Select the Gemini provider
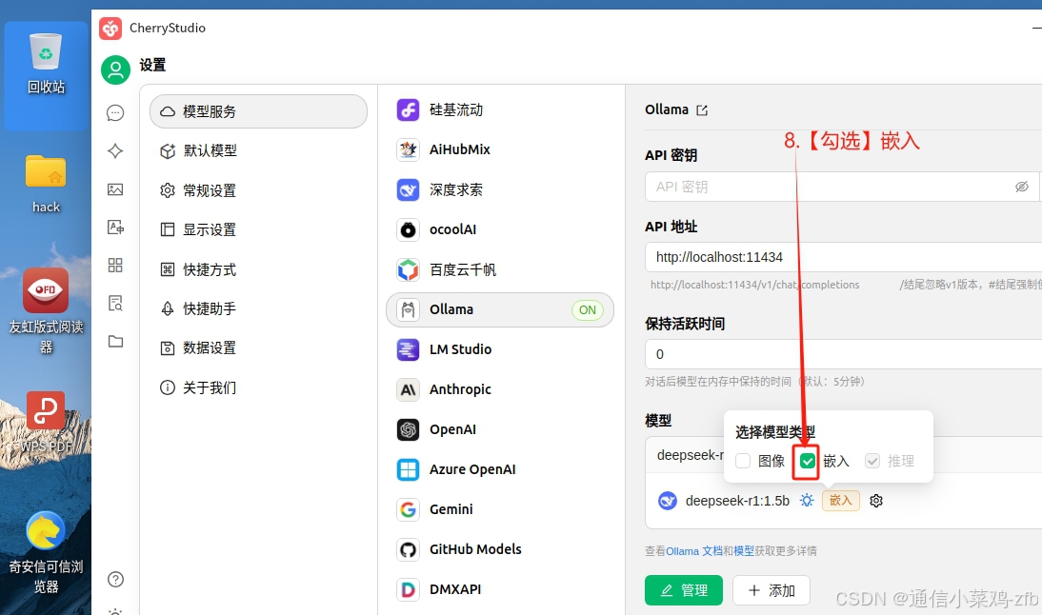 (500, 509)
